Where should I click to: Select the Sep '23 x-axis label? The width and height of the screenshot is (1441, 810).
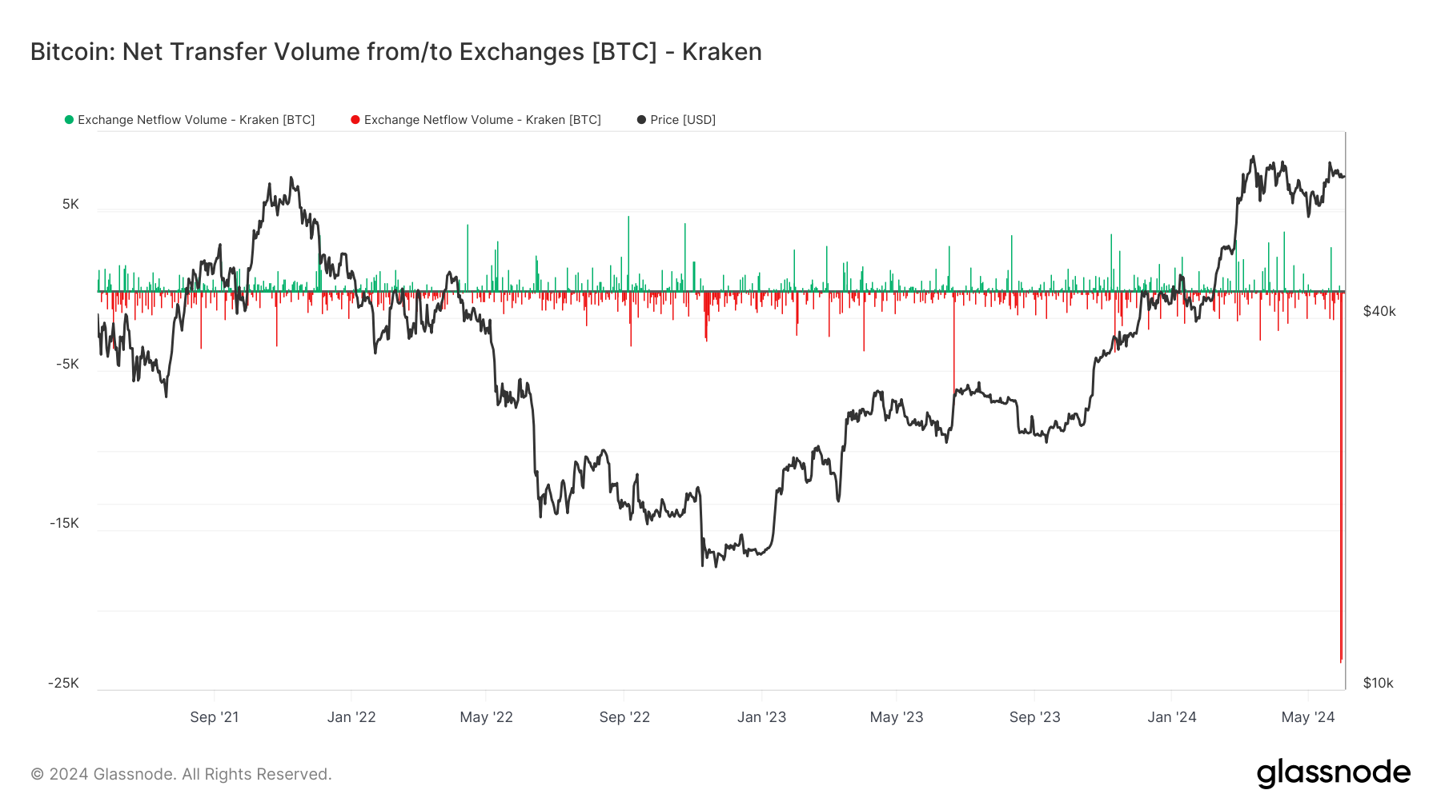(x=1034, y=717)
